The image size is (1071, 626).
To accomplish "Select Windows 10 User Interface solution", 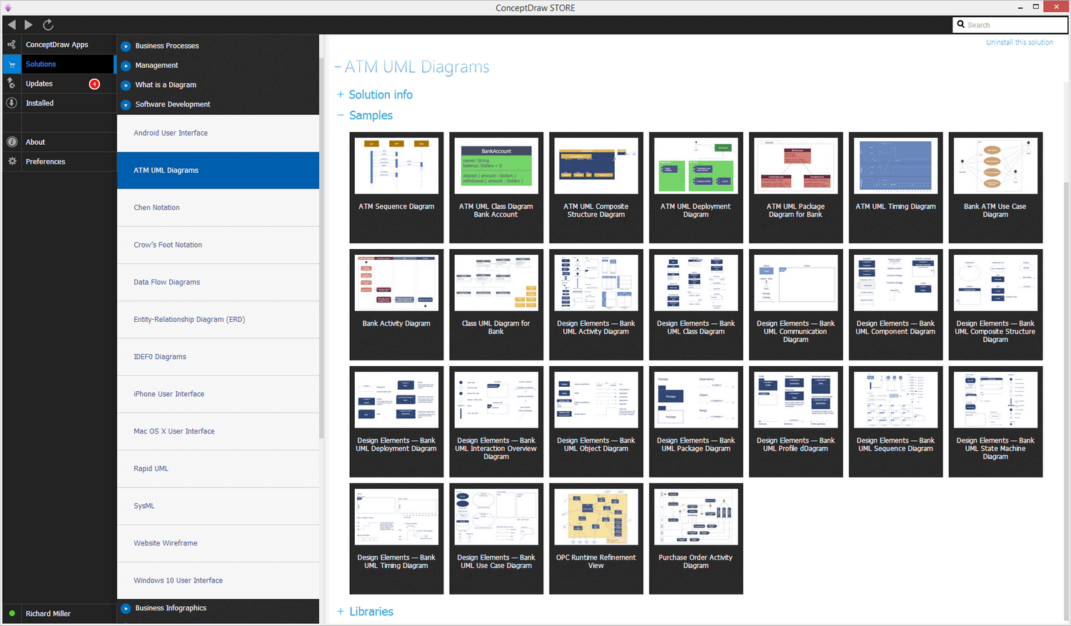I will (218, 580).
